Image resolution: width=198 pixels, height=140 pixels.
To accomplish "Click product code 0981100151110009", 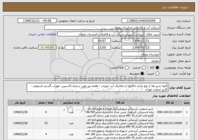I will pos(169,123).
